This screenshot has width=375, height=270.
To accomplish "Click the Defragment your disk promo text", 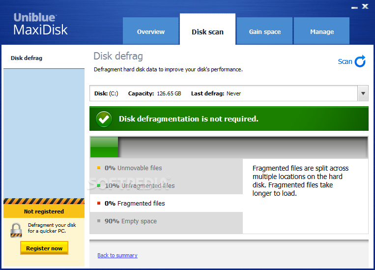I will tap(52, 228).
